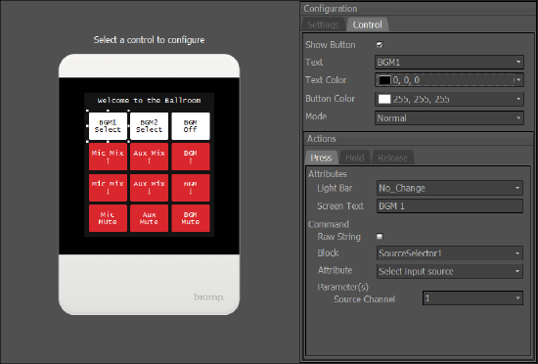Open the Block dropdown showing SourceSelector1
The width and height of the screenshot is (538, 364).
[450, 253]
